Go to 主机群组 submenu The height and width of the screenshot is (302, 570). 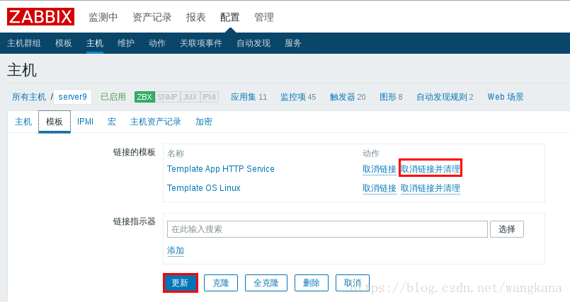click(24, 43)
